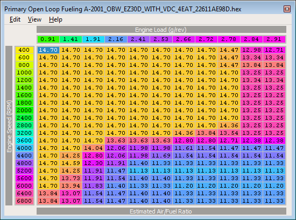Image resolution: width=296 pixels, height=220 pixels.
Task: Click the 14.59 cell in the 4800 RPM row
Action: point(71,163)
